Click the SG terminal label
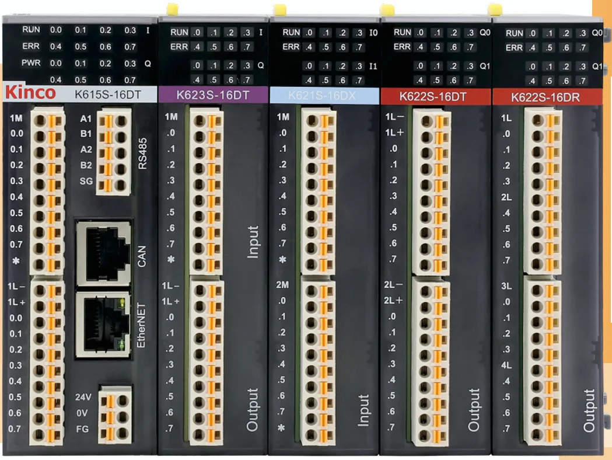Viewport: 612px width, 460px height. (x=86, y=181)
